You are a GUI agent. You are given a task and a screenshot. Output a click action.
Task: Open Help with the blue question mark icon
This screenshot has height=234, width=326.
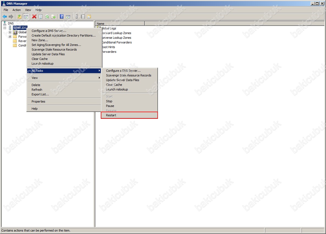[x=62, y=17]
